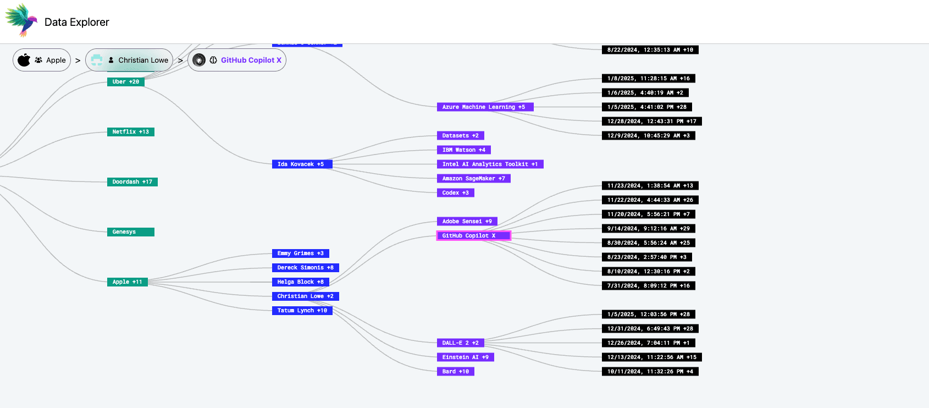Image resolution: width=929 pixels, height=408 pixels.
Task: Click the person icon beside Christian Lowe
Action: point(111,60)
